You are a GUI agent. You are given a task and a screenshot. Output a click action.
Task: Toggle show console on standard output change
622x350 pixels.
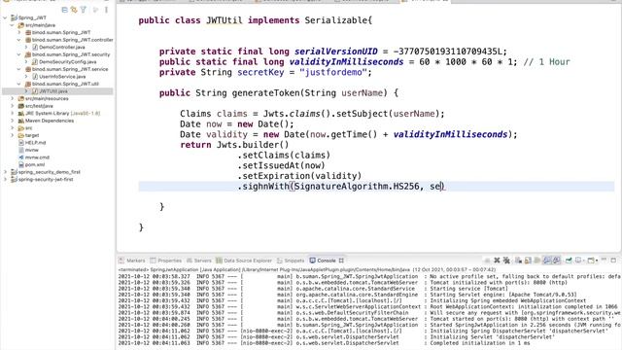(547, 261)
